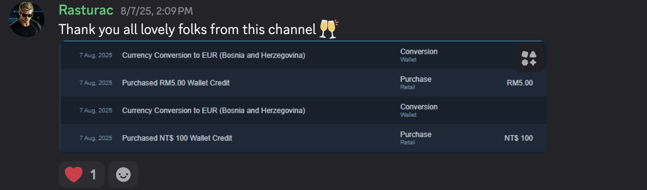Toggle the red heart reaction

click(74, 175)
